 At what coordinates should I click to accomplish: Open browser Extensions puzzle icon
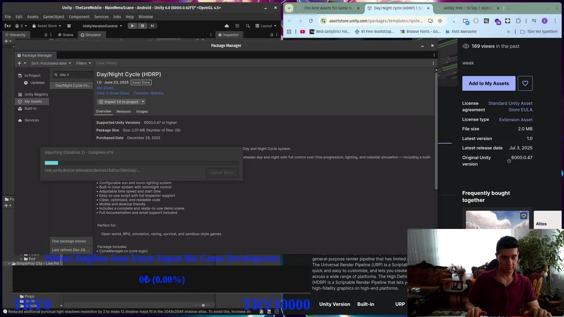pos(518,21)
